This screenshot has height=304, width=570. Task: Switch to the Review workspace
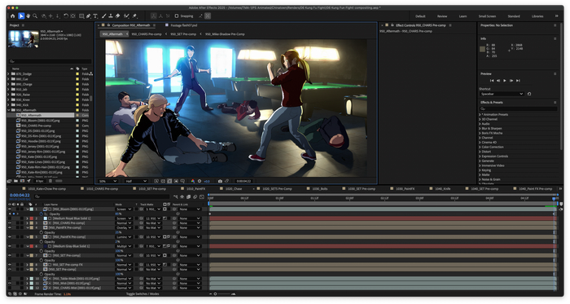click(x=442, y=16)
